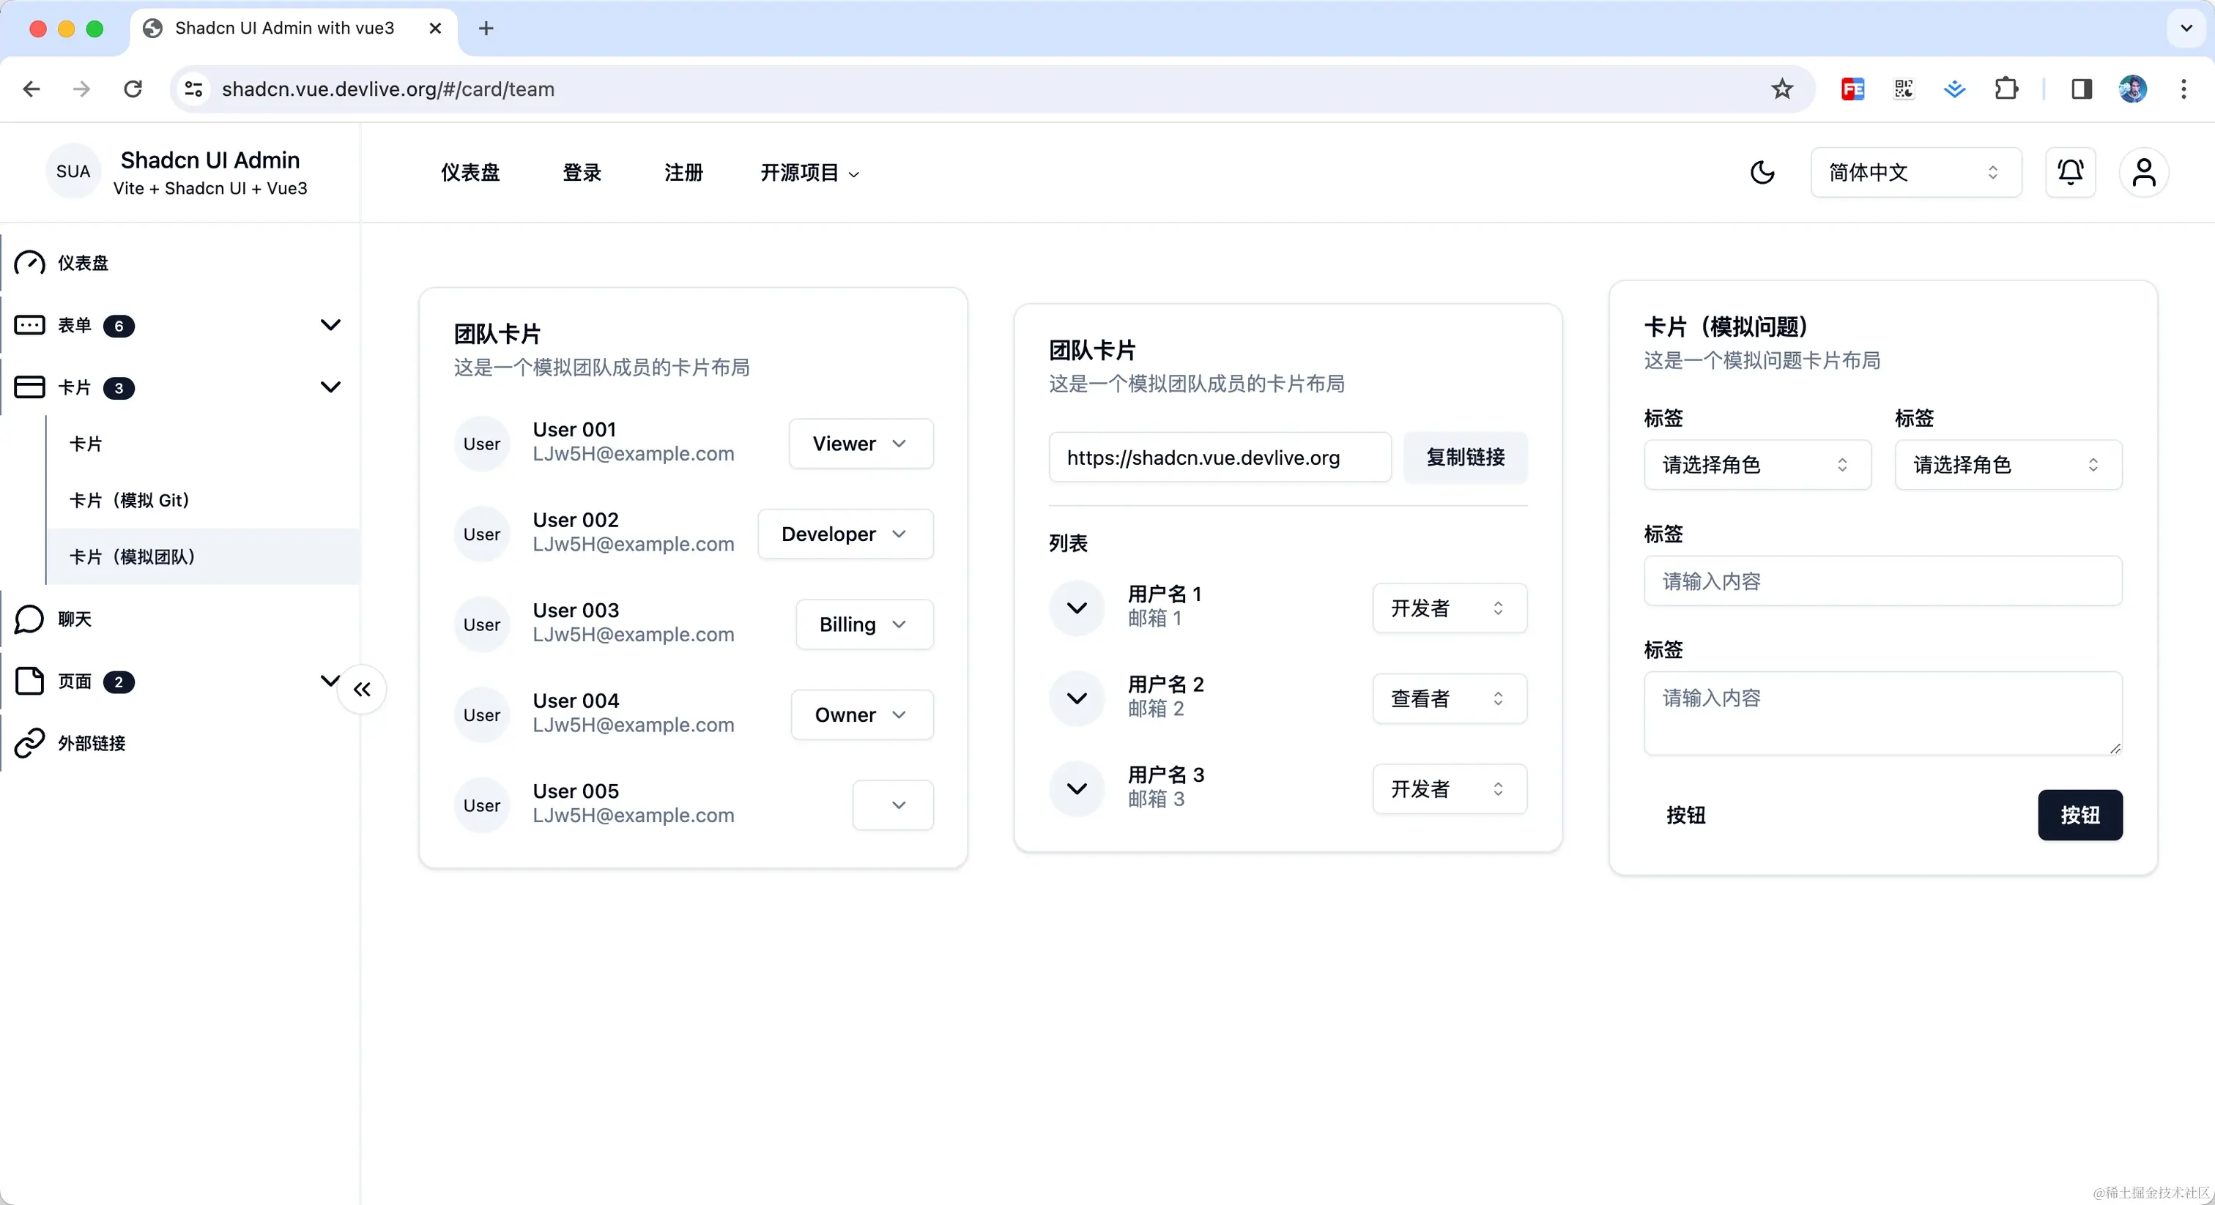This screenshot has width=2215, height=1205.
Task: Click the chat bubble icon in sidebar
Action: pos(30,619)
